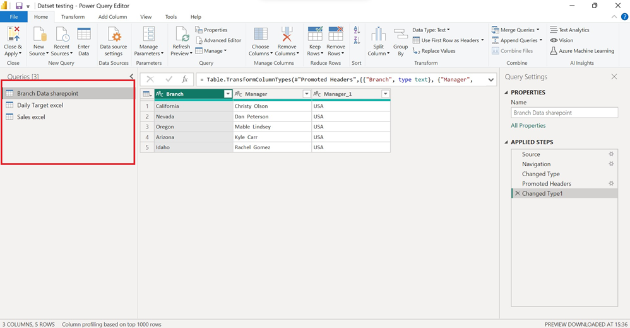Switch to the Help tab
Screen dimensions: 630x328
click(196, 17)
